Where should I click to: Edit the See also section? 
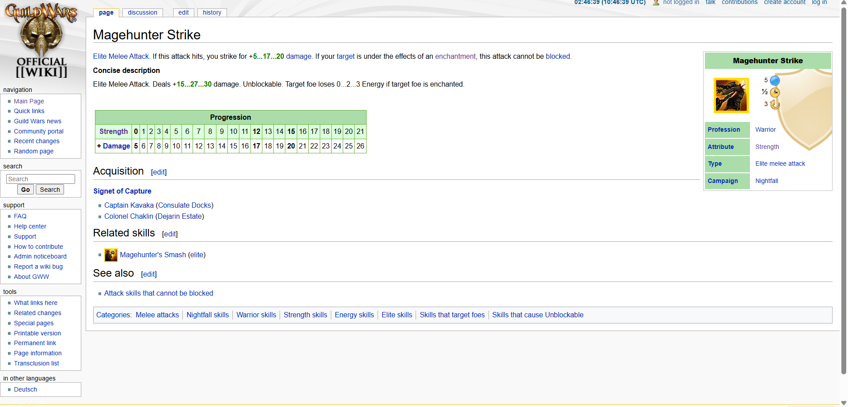point(149,274)
